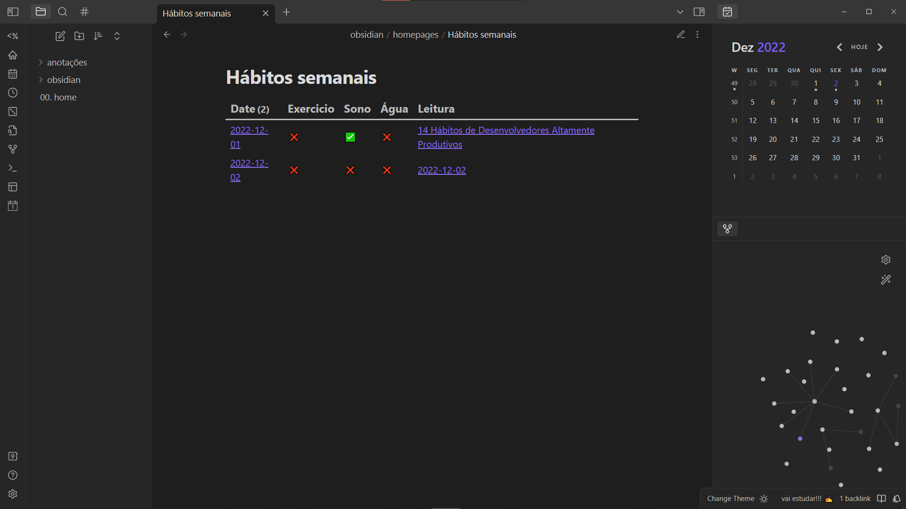Click Change Theme in status bar
Image resolution: width=906 pixels, height=509 pixels.
click(730, 499)
